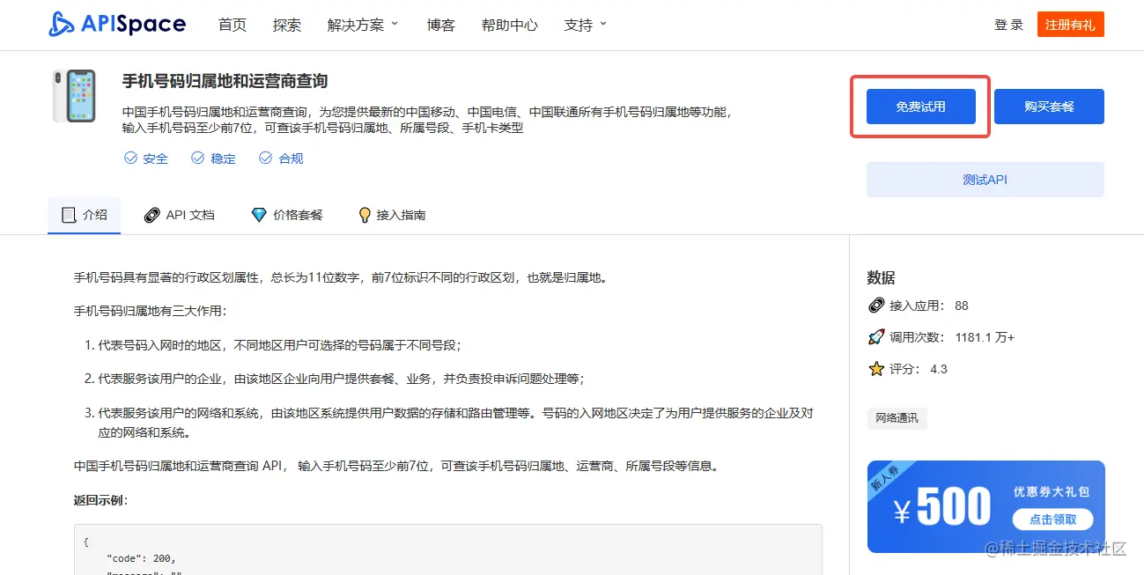Click the 登录 link
The image size is (1144, 575).
click(1009, 25)
